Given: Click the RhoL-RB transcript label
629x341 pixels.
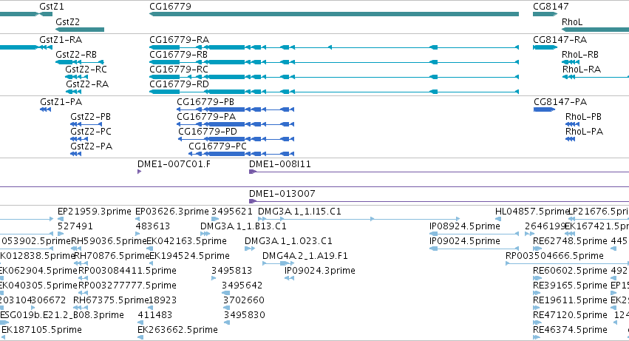Looking at the screenshot, I should tap(580, 55).
